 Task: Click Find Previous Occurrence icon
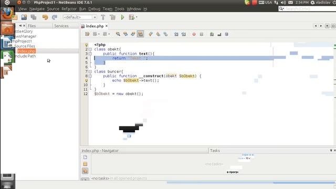(x=125, y=34)
